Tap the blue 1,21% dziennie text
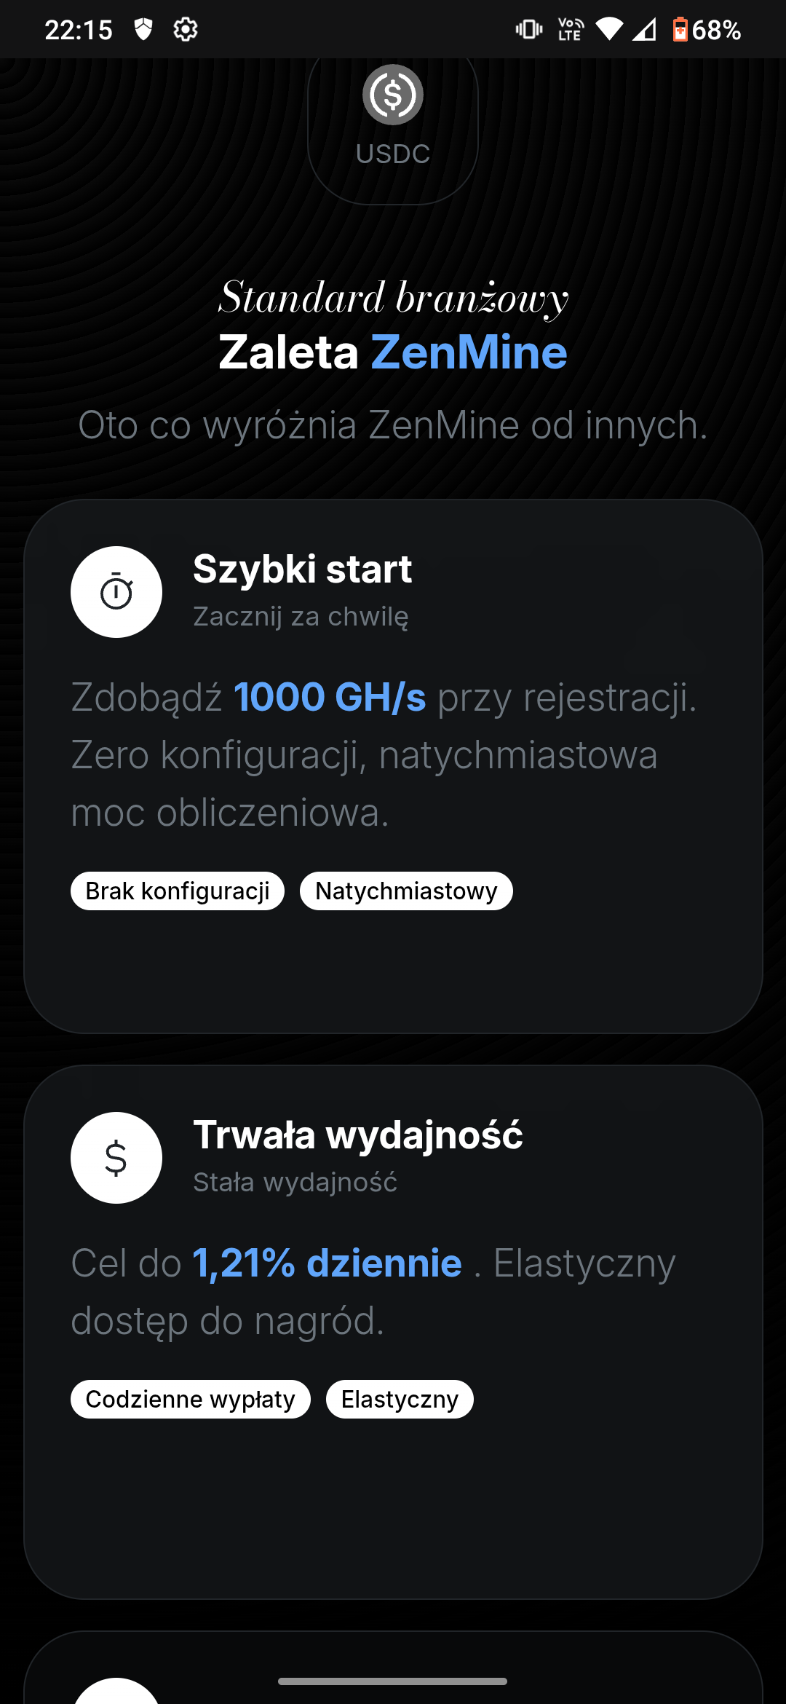Screen dimensions: 786x1704 click(x=327, y=1263)
